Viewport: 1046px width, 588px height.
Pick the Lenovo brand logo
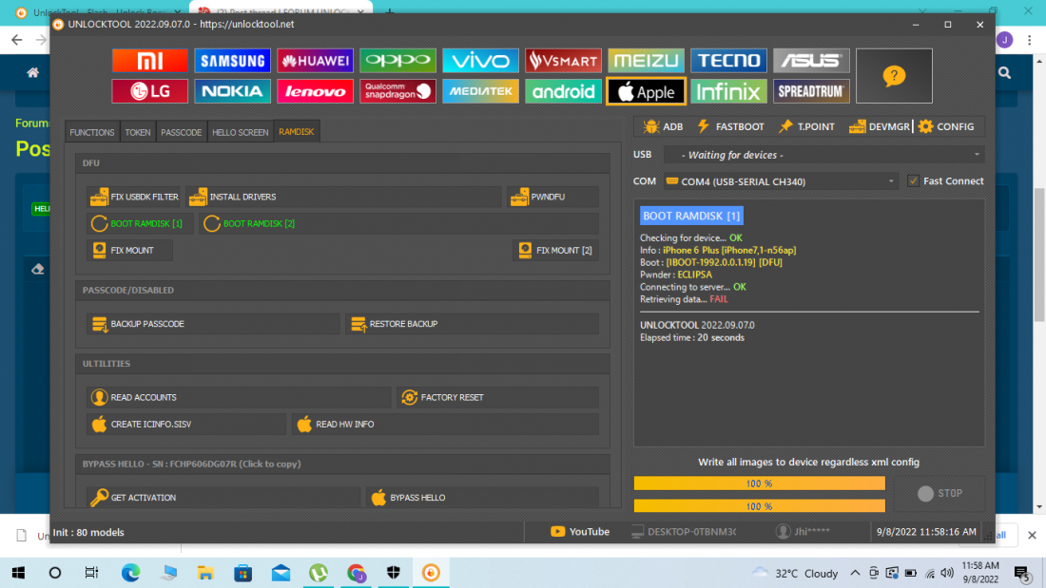(315, 91)
